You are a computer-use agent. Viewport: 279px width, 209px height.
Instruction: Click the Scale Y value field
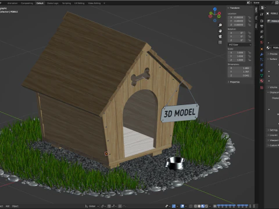[237, 56]
